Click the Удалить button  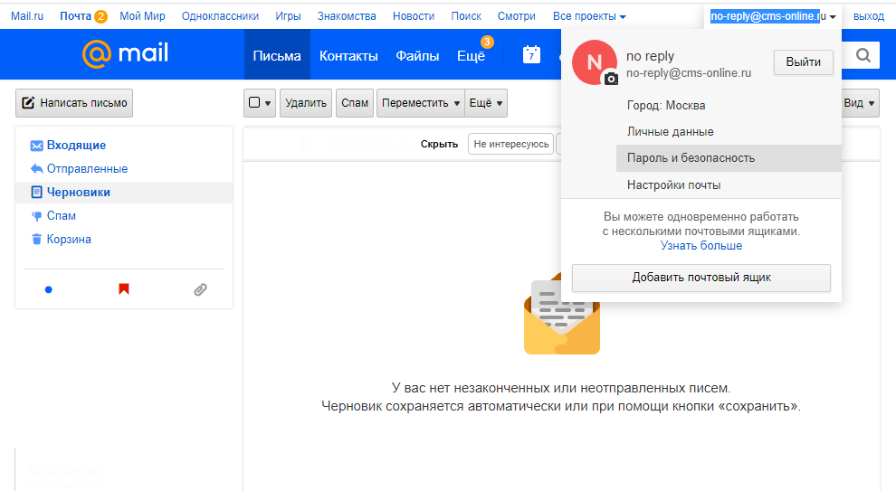306,103
